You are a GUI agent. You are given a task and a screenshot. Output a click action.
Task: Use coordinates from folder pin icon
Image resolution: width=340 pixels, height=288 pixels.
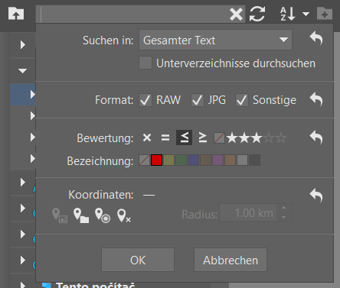point(81,215)
